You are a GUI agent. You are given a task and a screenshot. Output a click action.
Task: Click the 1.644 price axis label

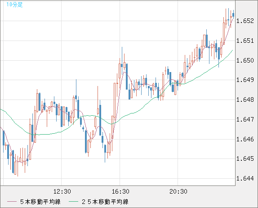tap(245, 178)
